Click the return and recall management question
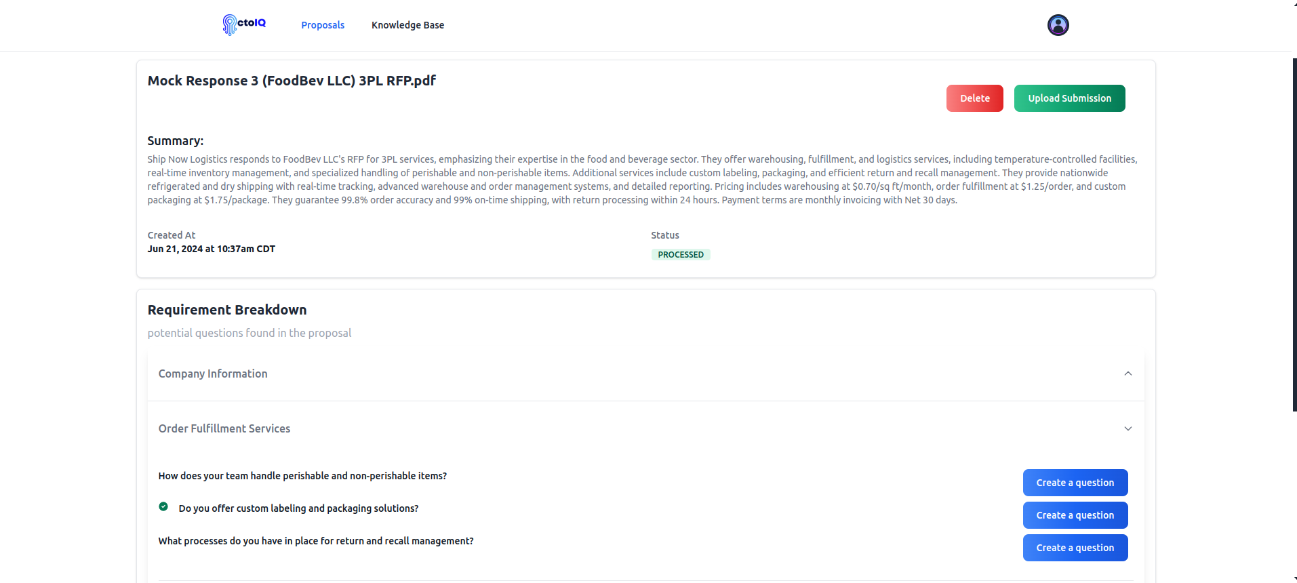This screenshot has width=1297, height=583. coord(316,541)
